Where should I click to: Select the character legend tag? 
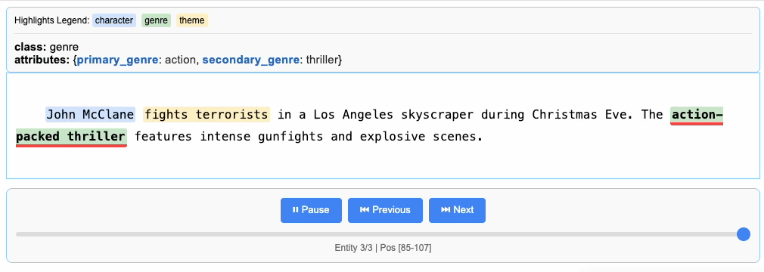114,20
